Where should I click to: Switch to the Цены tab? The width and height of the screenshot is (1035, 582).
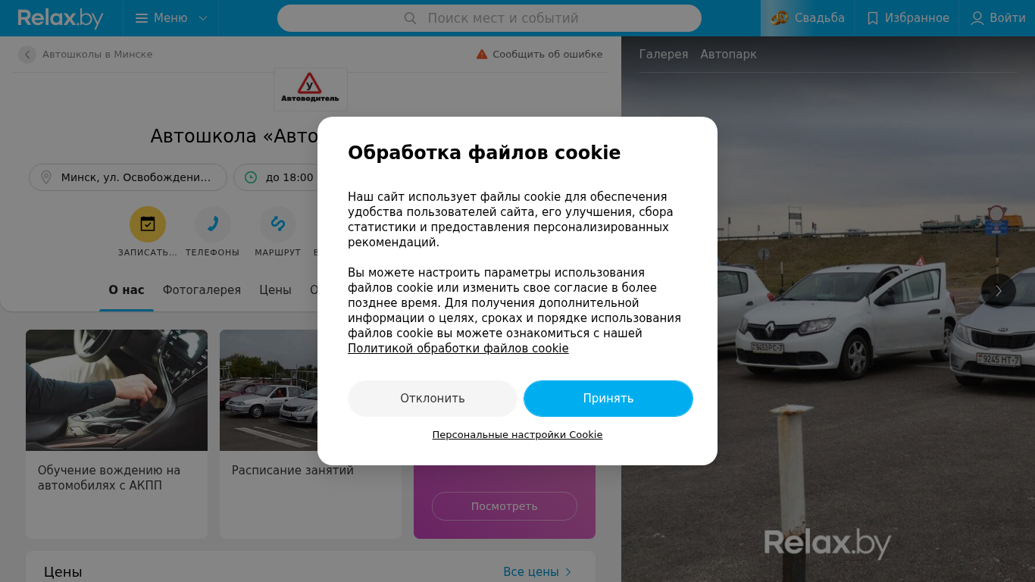coord(275,290)
